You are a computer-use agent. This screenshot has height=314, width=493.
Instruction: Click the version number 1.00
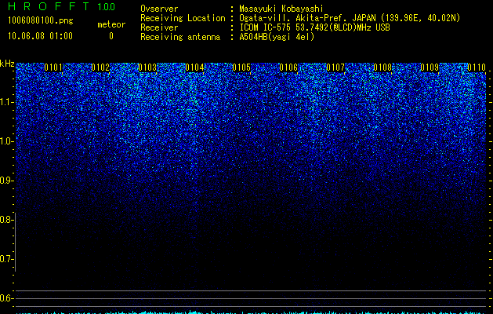tap(106, 6)
